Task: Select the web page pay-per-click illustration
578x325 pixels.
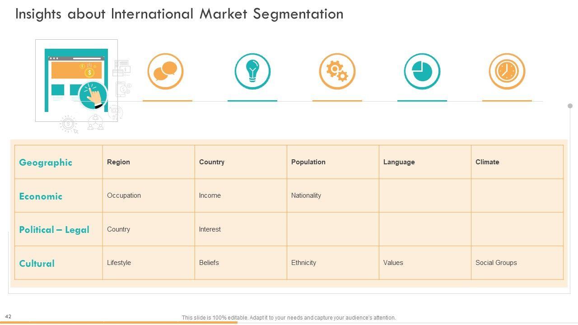Action: [76, 80]
